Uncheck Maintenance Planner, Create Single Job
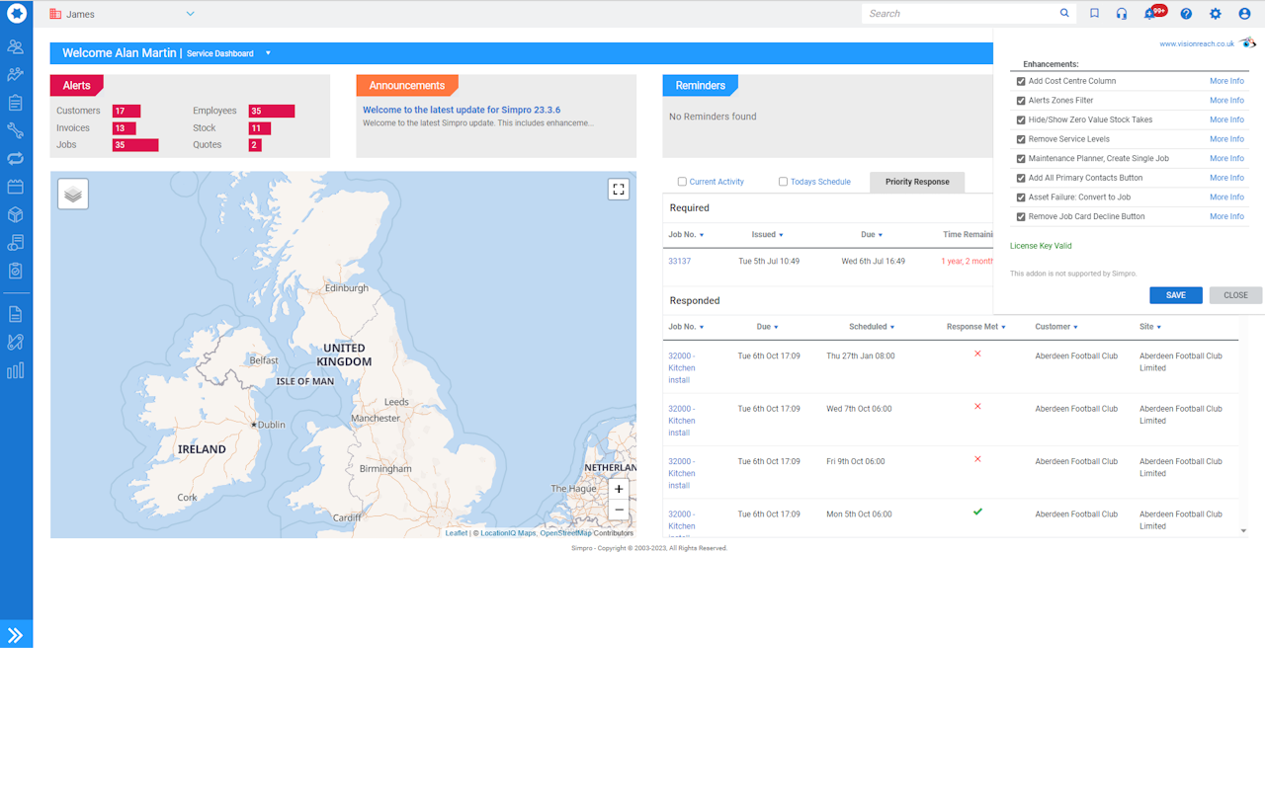 [x=1021, y=158]
